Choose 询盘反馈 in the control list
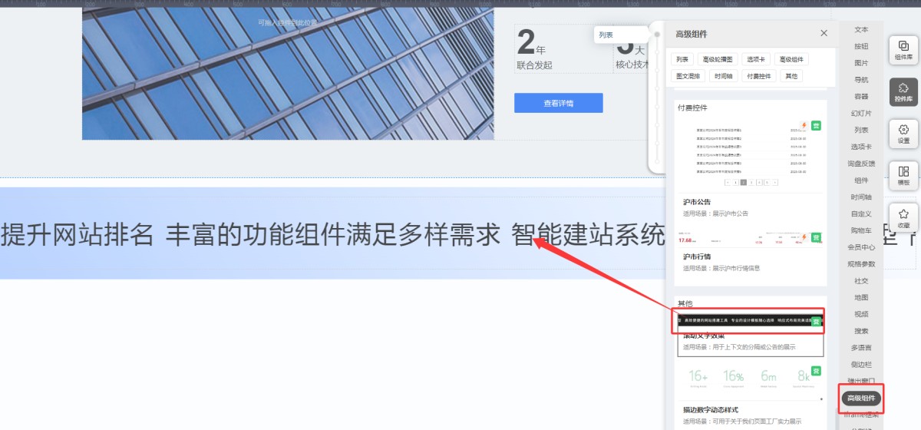Viewport: 921px width, 430px height. (x=861, y=164)
